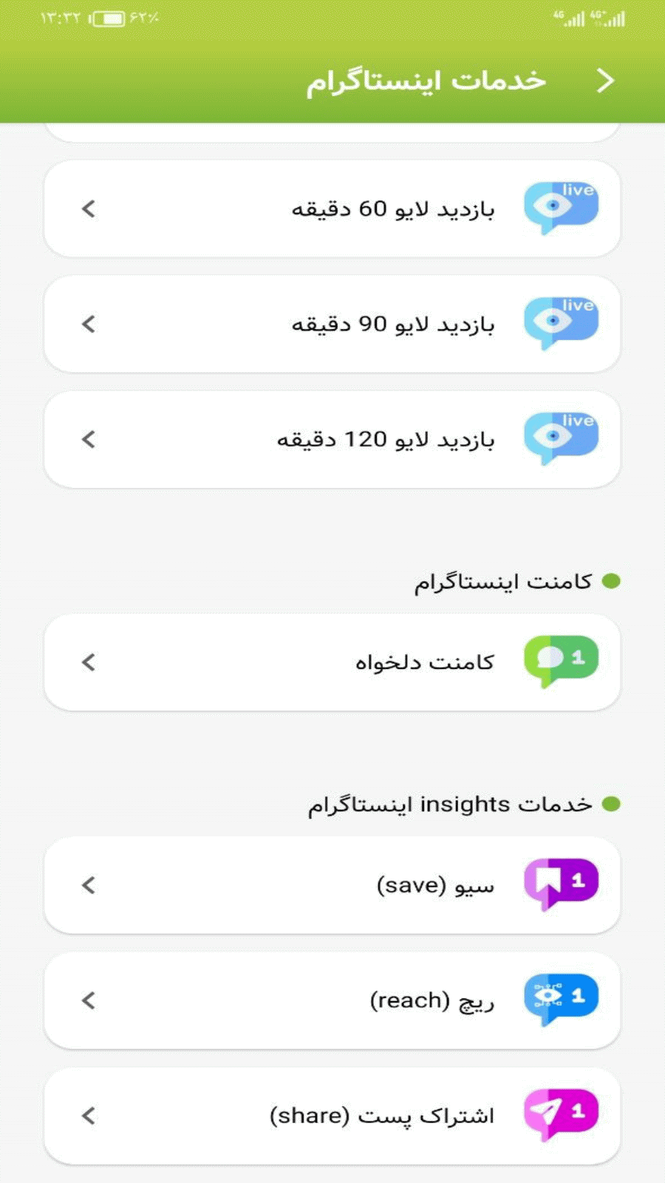Expand chevron for 120-minute live views
Viewport: 665px width, 1183px height.
coord(89,439)
